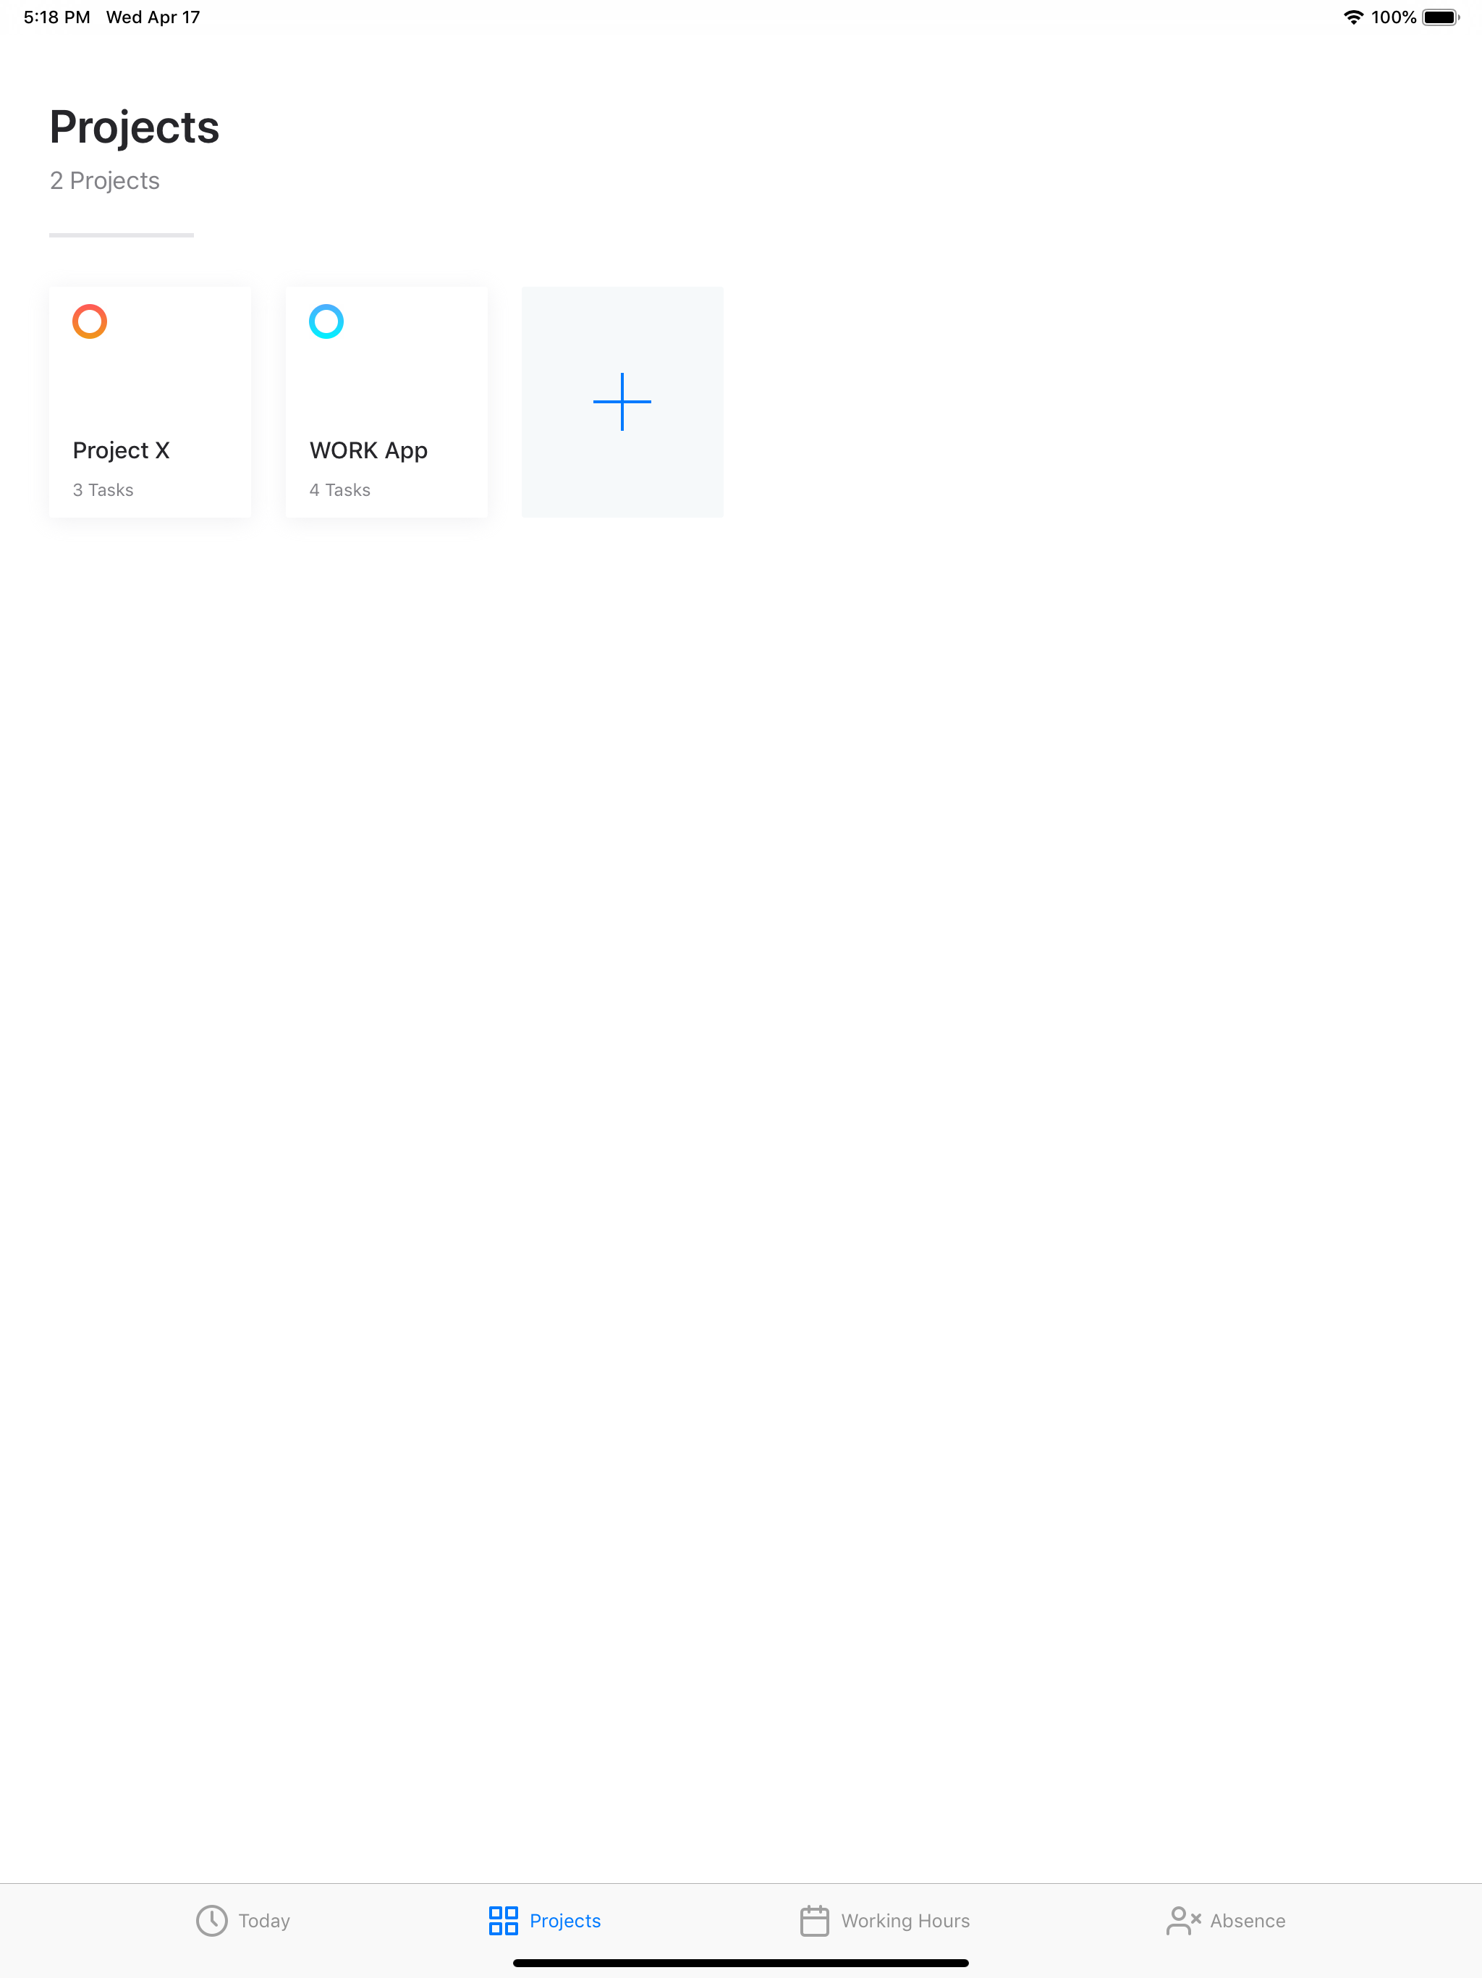Click the 100% battery percentage
1482x1978 pixels.
click(1394, 17)
